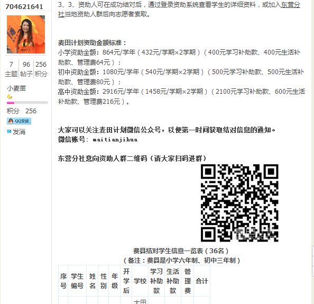
Task: Send a message via 发消息 link
Action: pos(19,132)
